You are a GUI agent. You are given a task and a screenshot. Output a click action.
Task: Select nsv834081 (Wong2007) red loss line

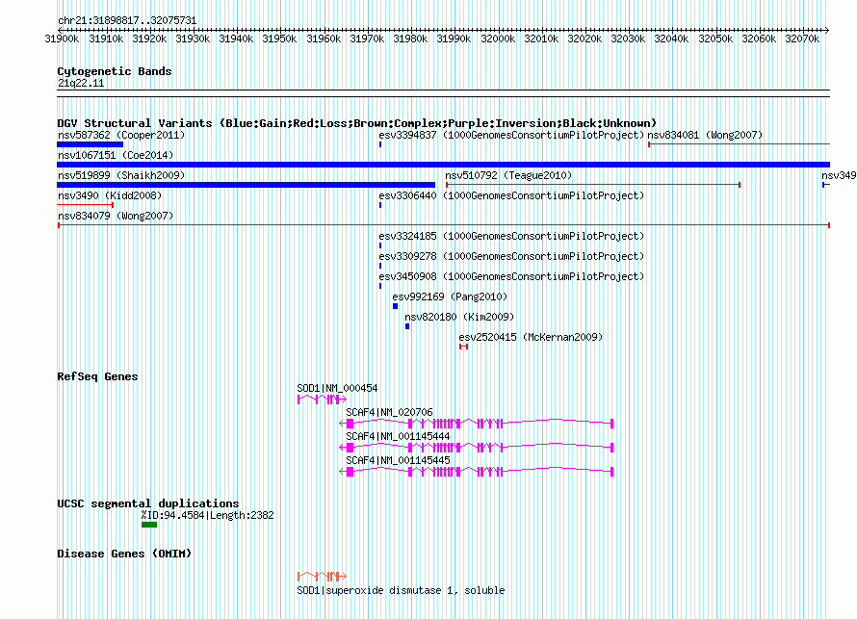pyautogui.click(x=739, y=144)
